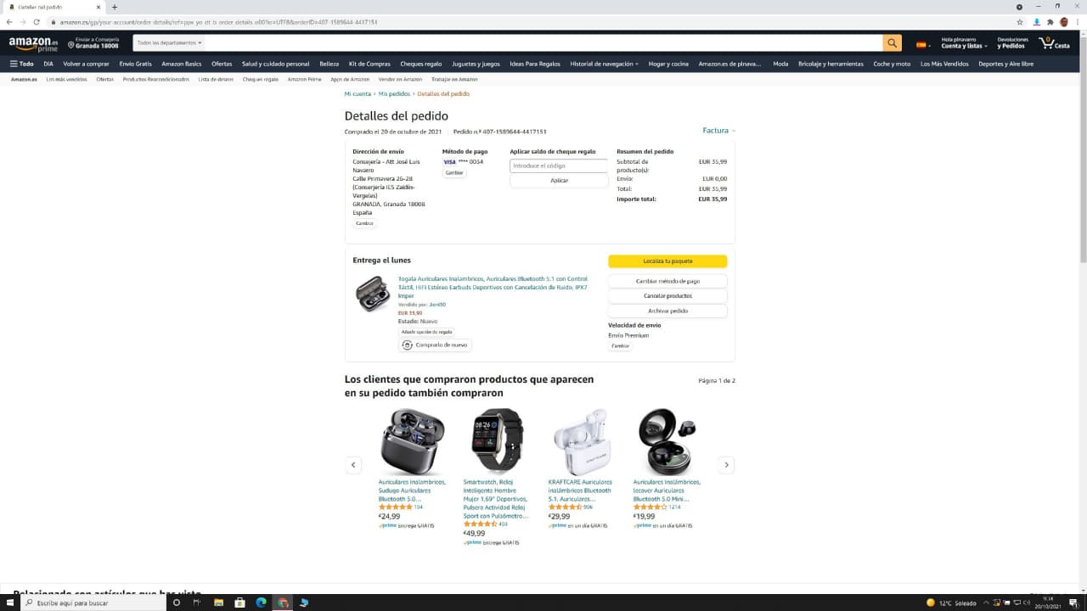The height and width of the screenshot is (611, 1087).
Task: Reload the page in browser
Action: coord(37,21)
